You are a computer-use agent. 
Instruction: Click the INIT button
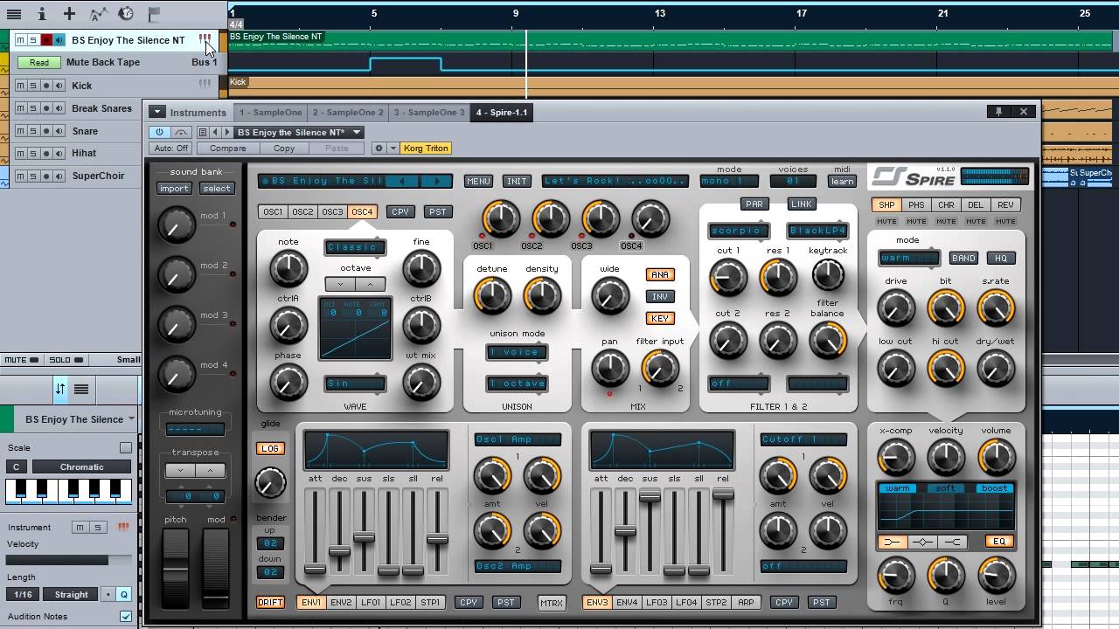517,182
